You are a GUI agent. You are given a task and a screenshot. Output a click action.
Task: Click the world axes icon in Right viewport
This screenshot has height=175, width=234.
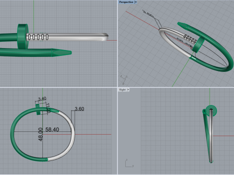coord(129,163)
